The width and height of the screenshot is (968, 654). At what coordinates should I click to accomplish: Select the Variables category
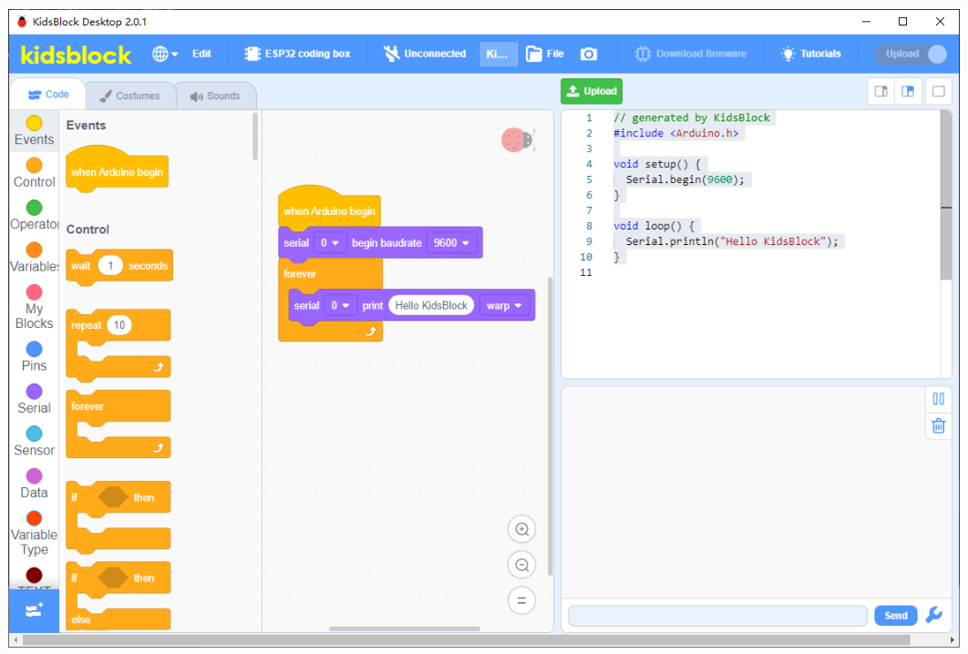[34, 258]
